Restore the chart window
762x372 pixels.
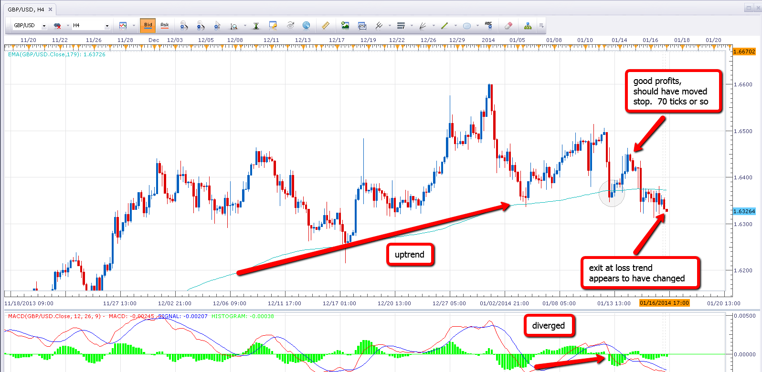tap(748, 8)
